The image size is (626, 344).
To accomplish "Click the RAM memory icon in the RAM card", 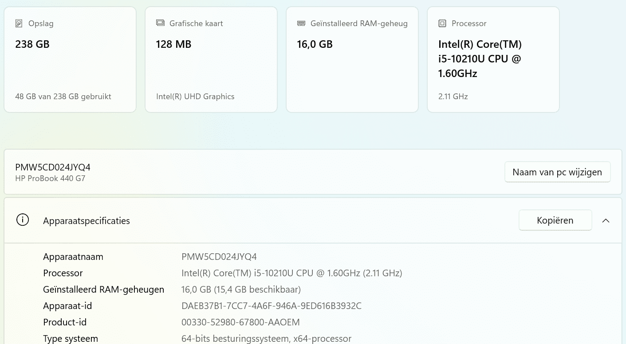I will 301,23.
